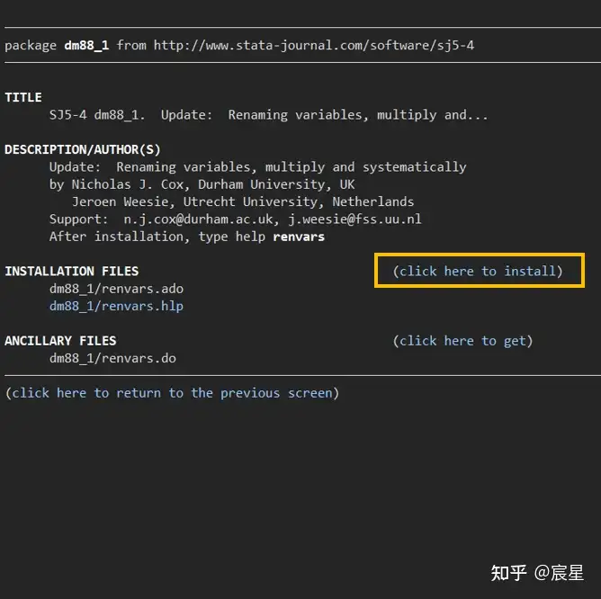The image size is (601, 599).
Task: Click the stata-journal.com software URL text
Action: tap(314, 45)
